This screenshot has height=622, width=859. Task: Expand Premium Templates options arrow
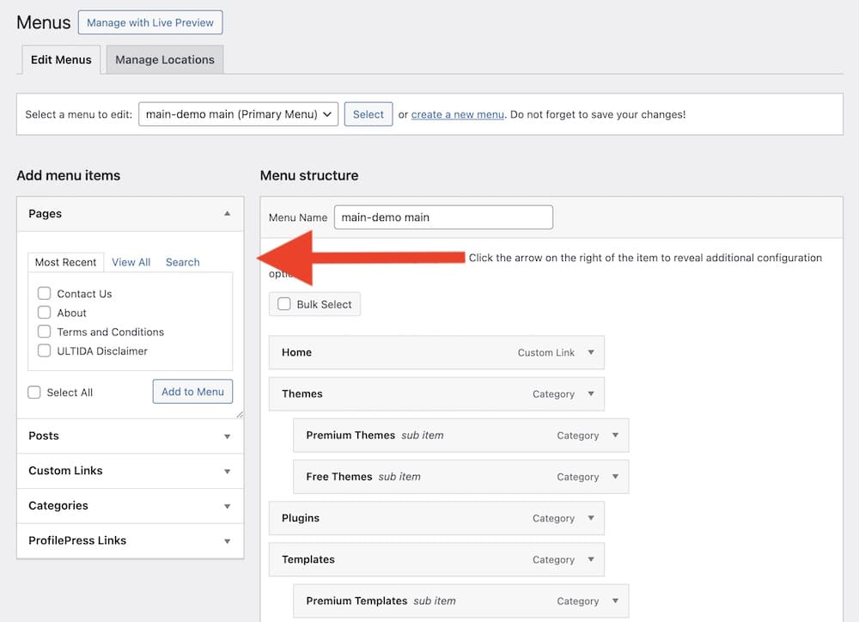pos(615,601)
